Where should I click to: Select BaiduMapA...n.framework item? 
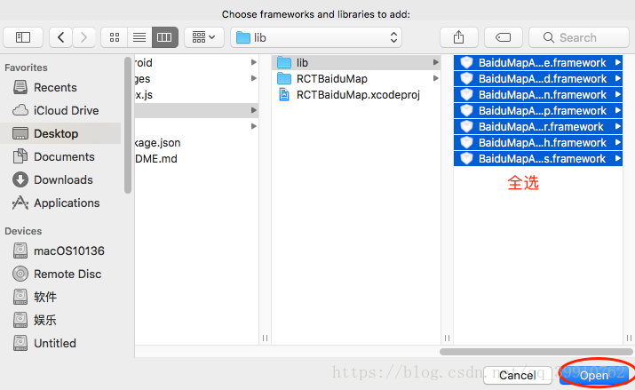[538, 95]
